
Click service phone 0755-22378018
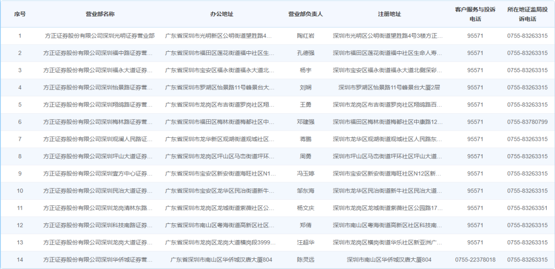[475, 260]
